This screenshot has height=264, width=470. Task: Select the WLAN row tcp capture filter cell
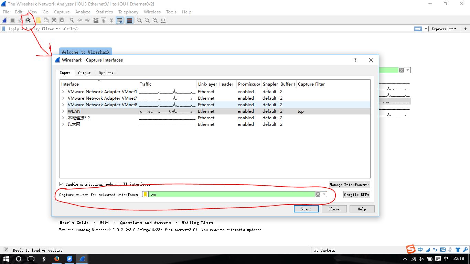point(333,111)
